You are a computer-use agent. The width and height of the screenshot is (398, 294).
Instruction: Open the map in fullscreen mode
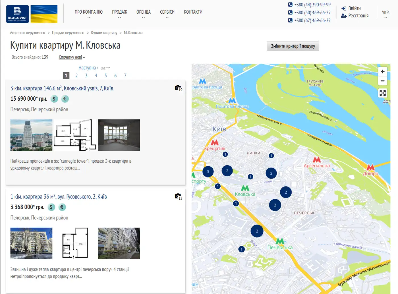[383, 93]
